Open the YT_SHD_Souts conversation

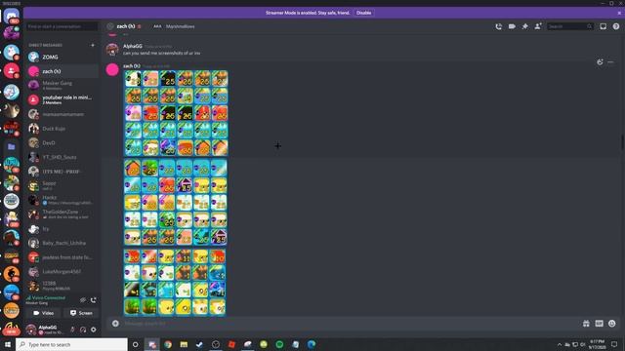pos(62,157)
